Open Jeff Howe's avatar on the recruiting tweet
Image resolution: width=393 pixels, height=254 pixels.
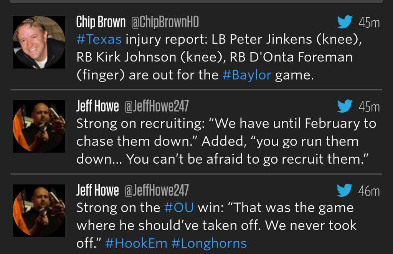(39, 126)
